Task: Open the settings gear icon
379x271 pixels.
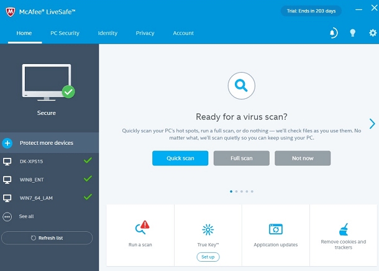Action: pos(373,33)
